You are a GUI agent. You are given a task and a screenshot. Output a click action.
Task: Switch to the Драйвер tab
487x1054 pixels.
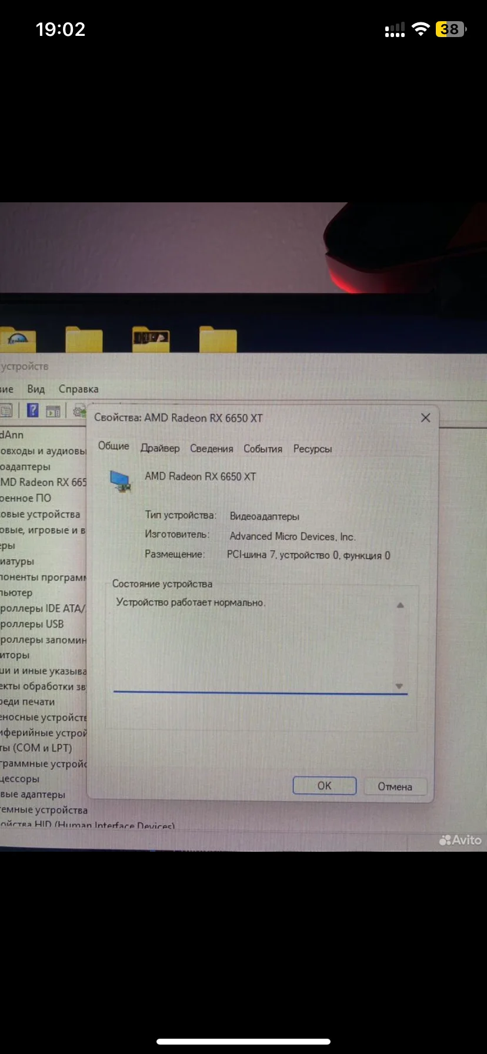(160, 448)
